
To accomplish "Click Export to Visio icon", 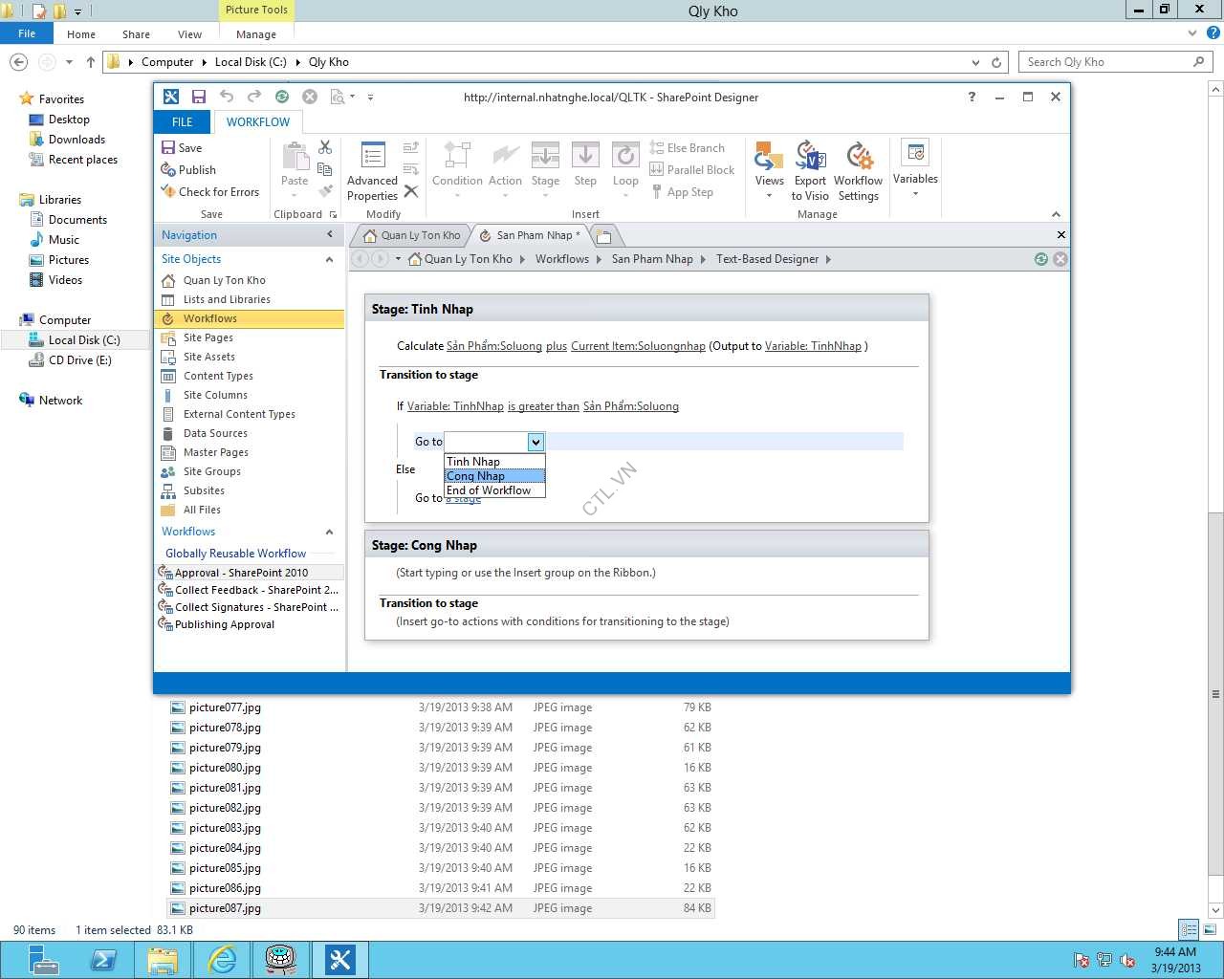I will [810, 171].
